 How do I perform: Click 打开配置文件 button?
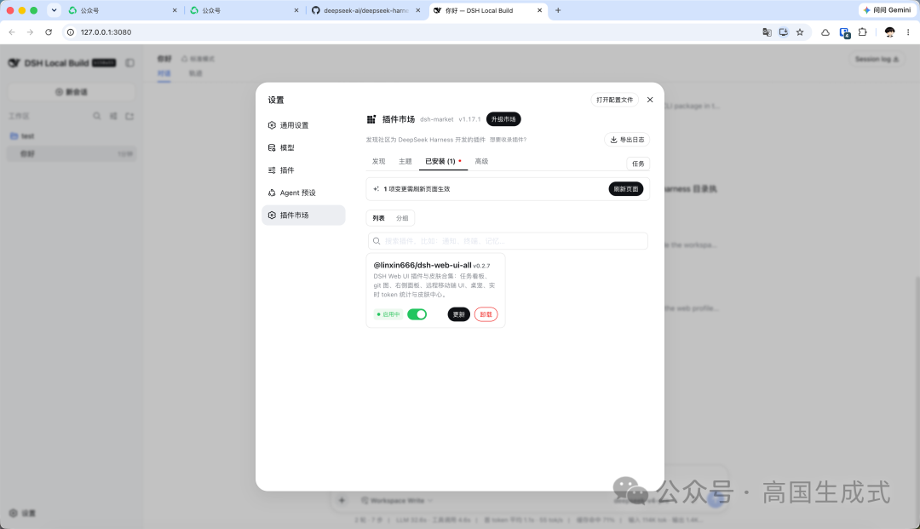[x=614, y=100]
